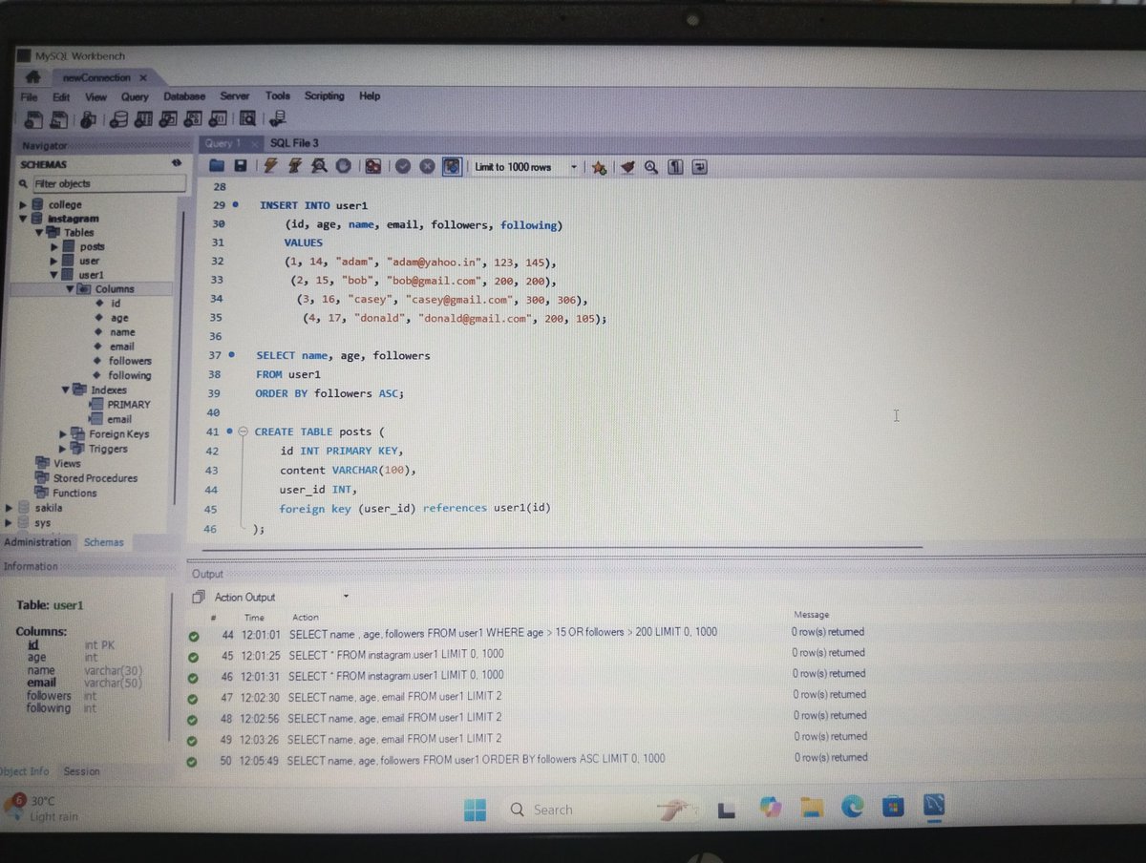Save the script using the floppy icon
Screen dimensions: 1146x863
click(x=241, y=166)
